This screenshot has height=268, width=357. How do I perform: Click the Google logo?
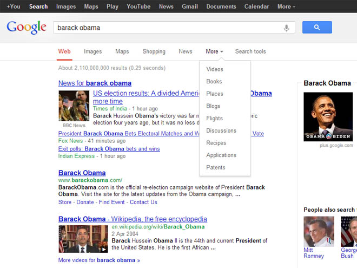26,28
